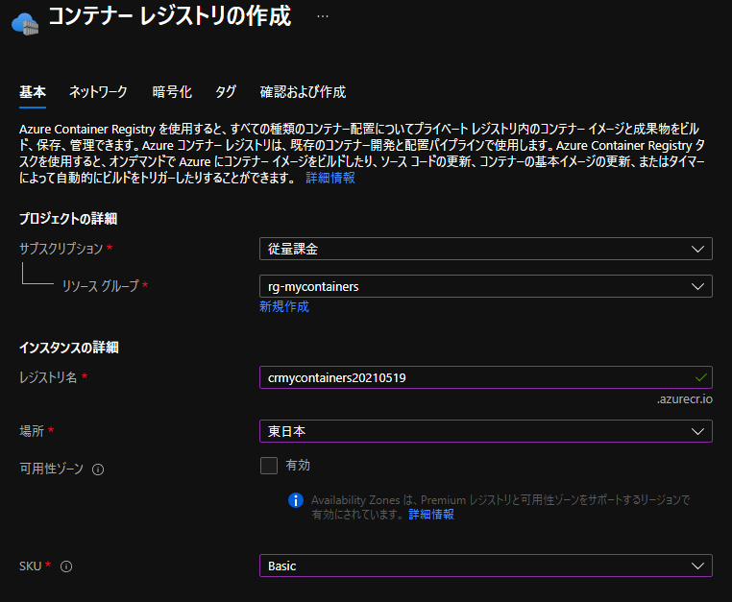Click the .azurecr.io suffix text

pos(684,399)
